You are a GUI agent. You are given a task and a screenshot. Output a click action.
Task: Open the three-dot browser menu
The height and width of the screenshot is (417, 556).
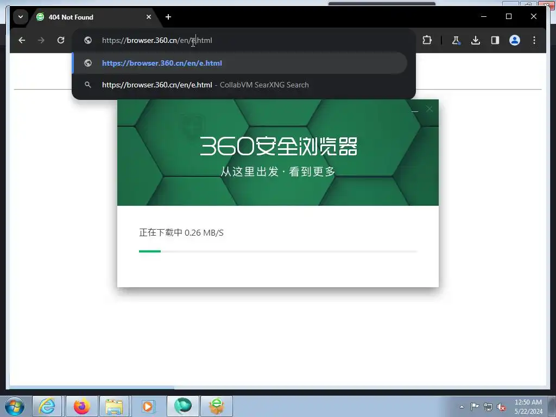point(534,40)
